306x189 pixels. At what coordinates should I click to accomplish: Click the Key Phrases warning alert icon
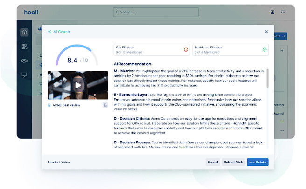[x=186, y=50]
